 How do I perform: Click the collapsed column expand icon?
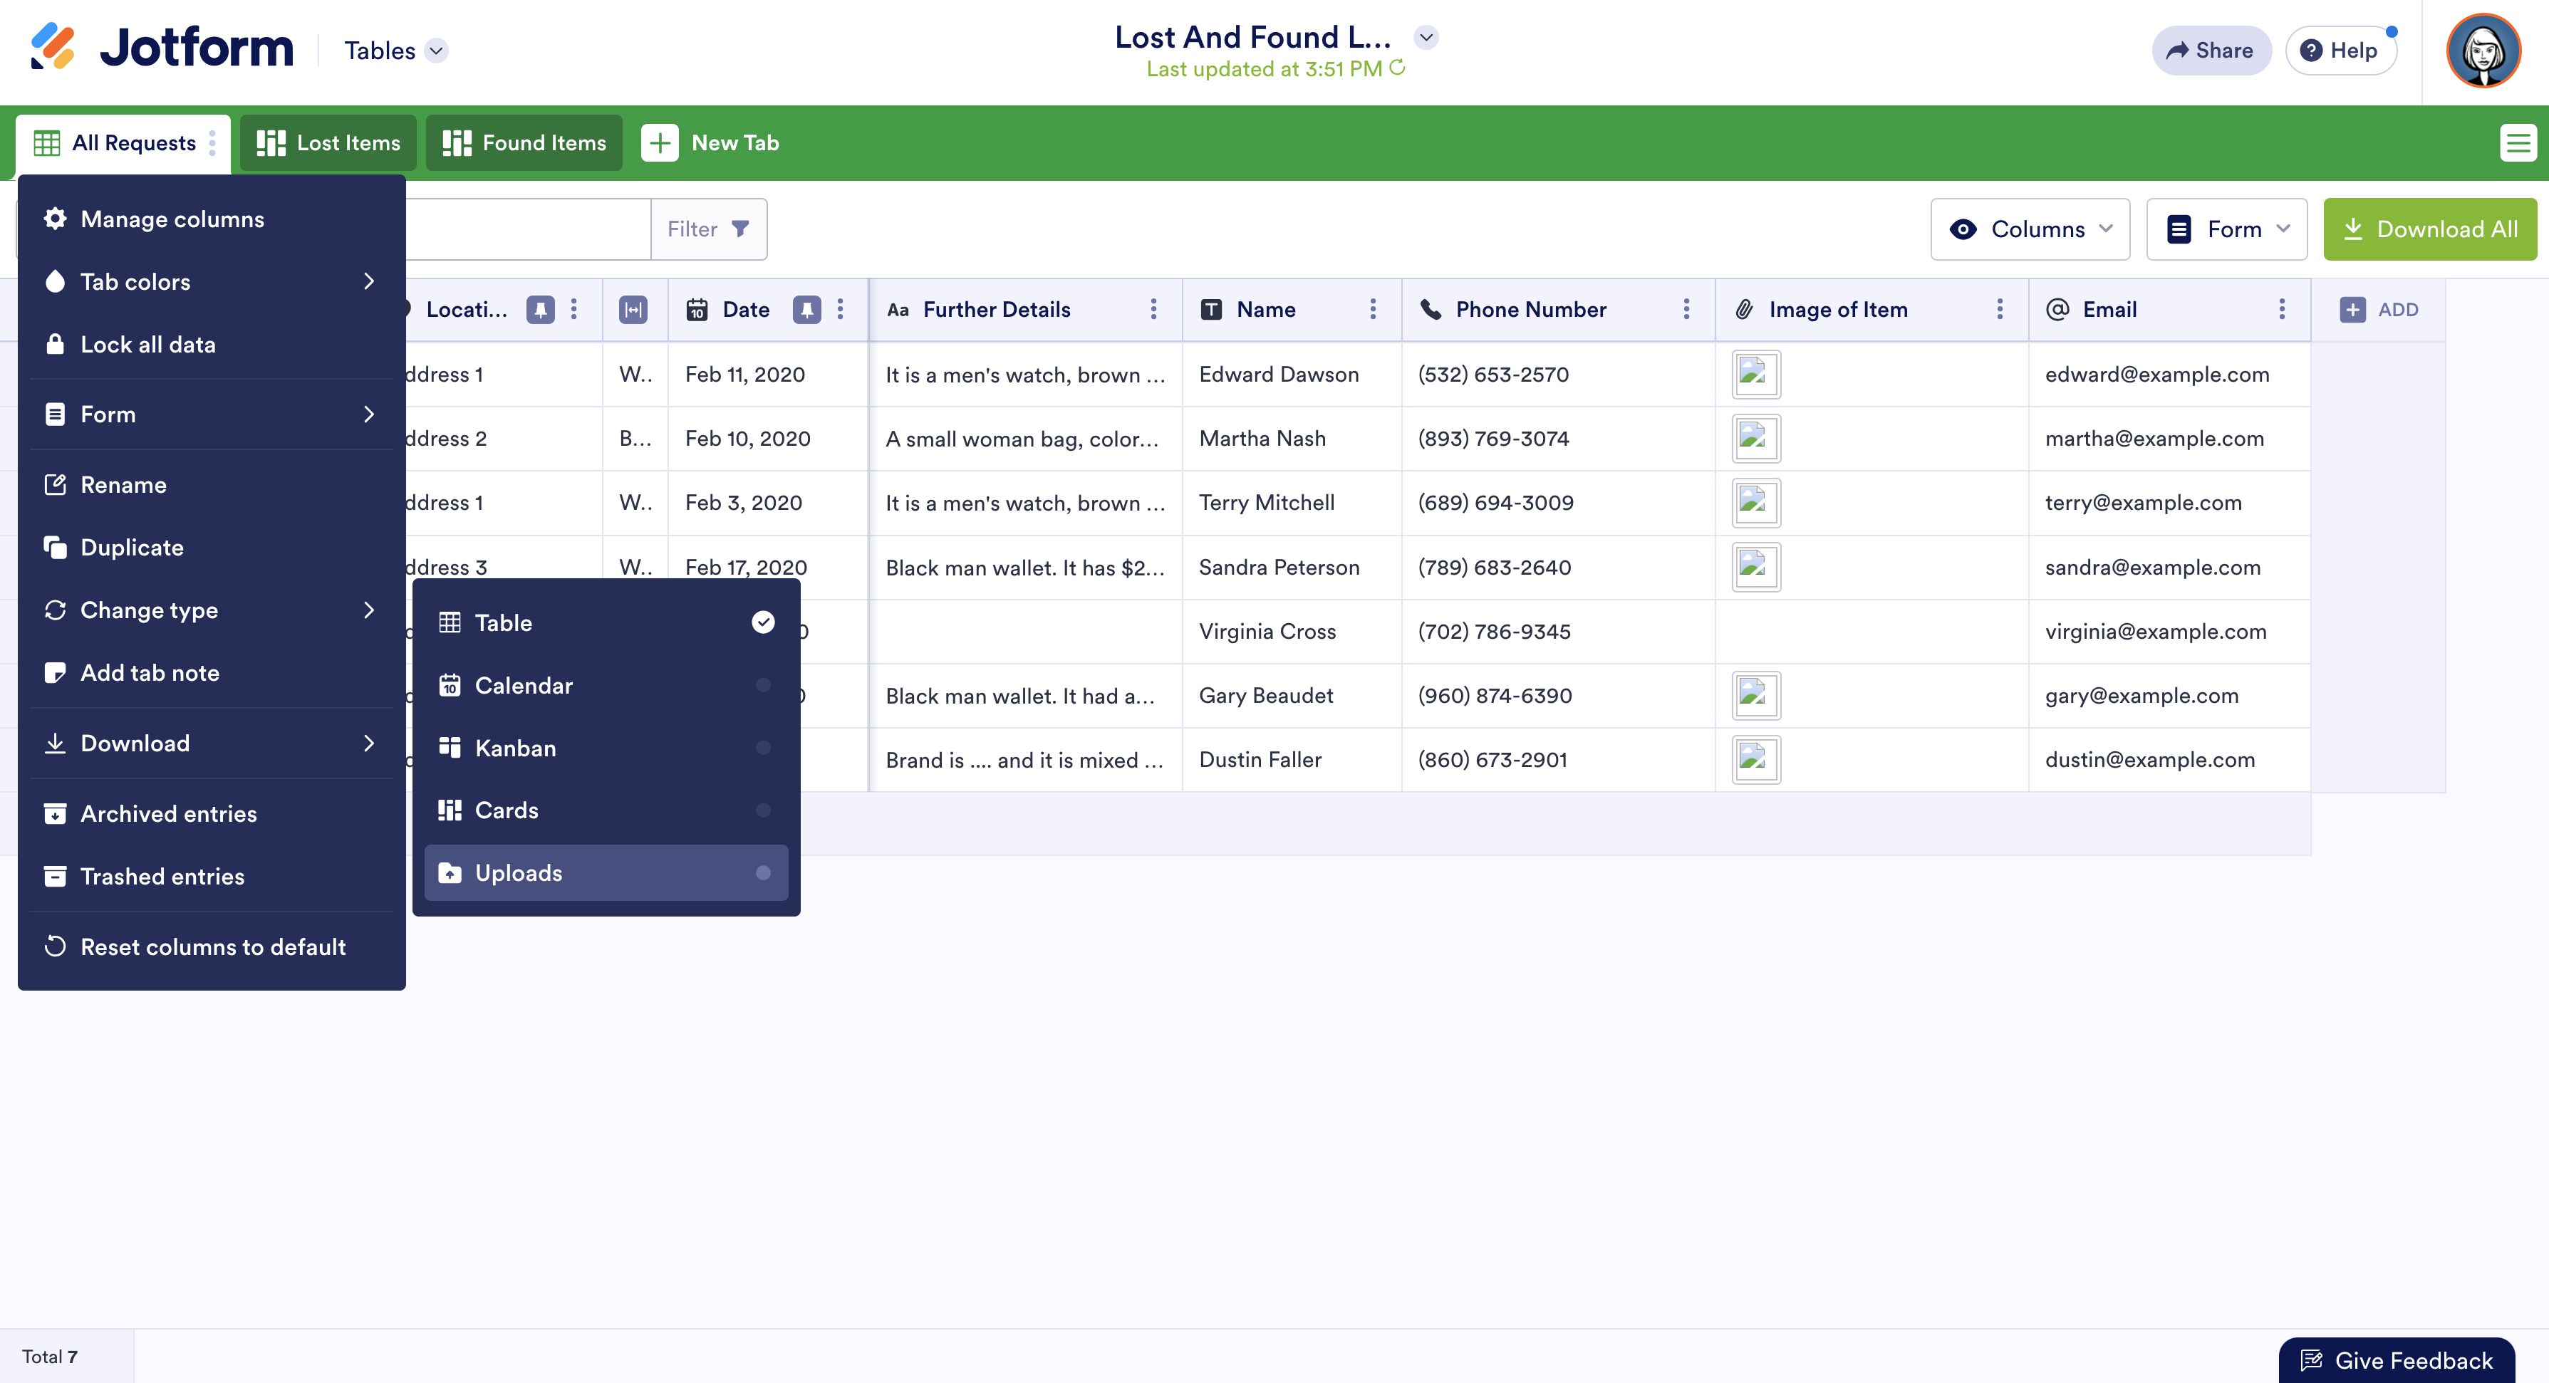coord(633,310)
